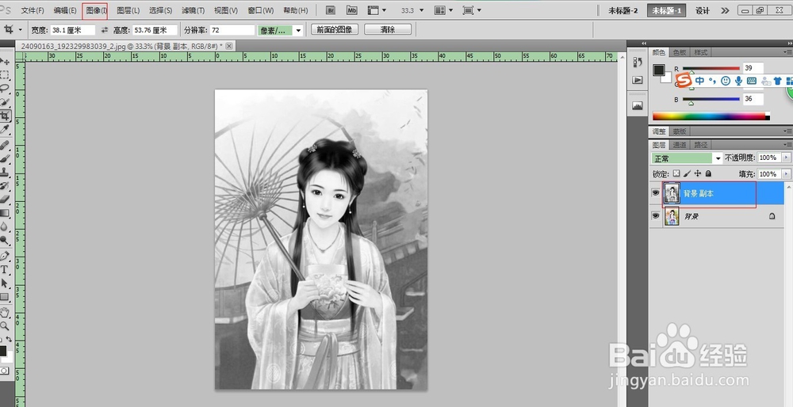Click the lock icon on 背景 layer
Image resolution: width=793 pixels, height=407 pixels.
pyautogui.click(x=772, y=216)
